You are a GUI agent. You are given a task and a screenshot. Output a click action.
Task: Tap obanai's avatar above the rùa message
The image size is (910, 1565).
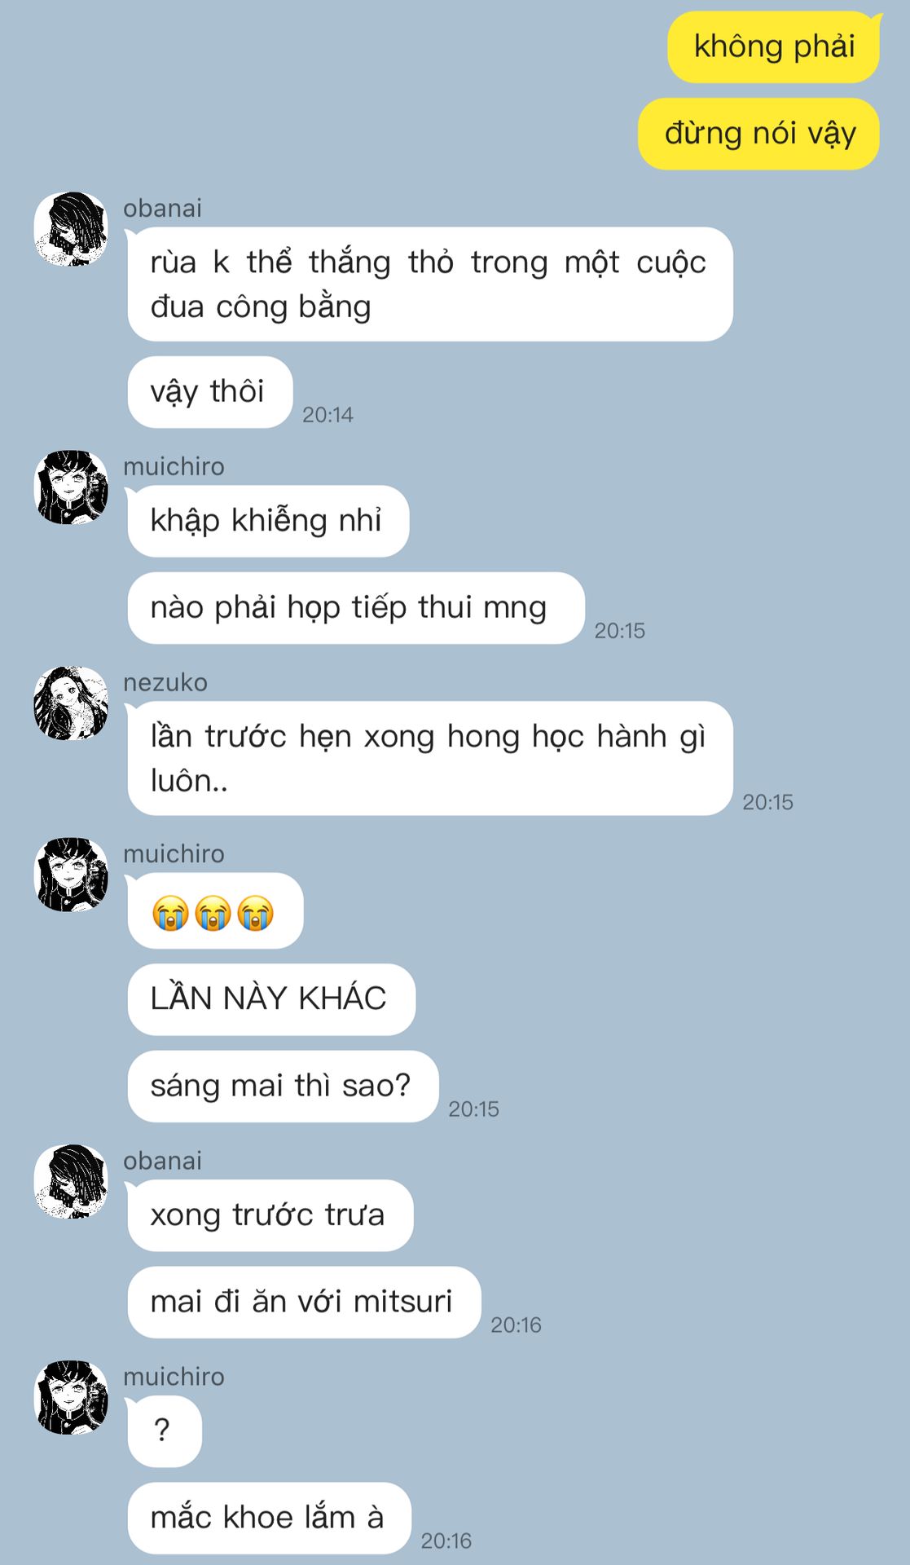click(71, 229)
